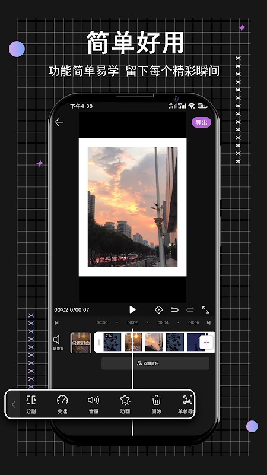Image resolution: width=267 pixels, height=475 pixels.
Task: Select the 分割 split tool
Action: coord(31,404)
